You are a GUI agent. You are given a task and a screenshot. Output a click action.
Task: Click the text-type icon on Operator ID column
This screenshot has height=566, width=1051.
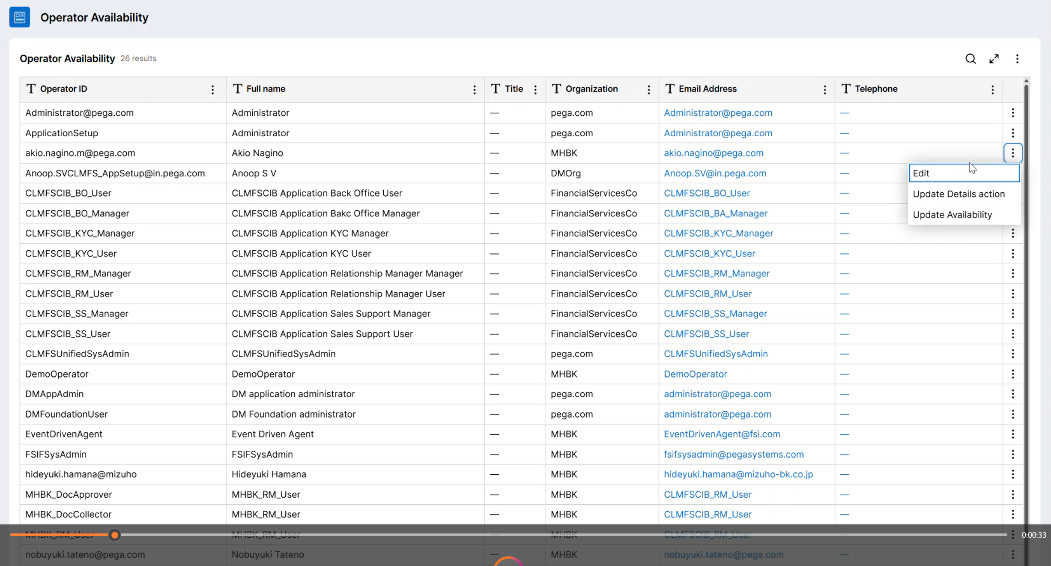30,88
